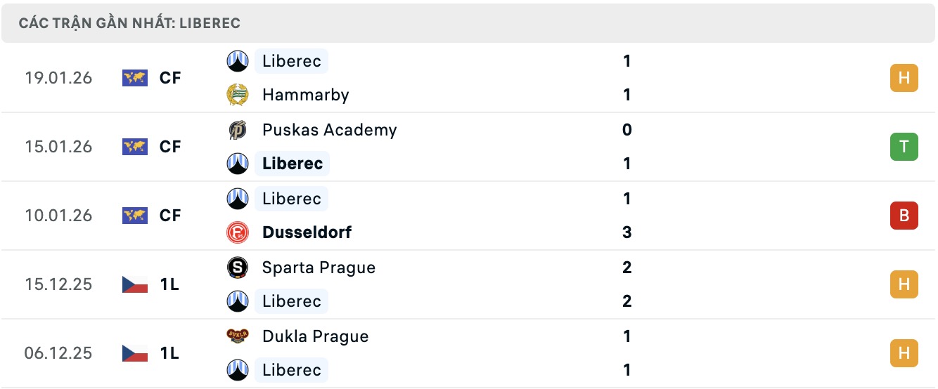Click the Puskas Academy team logo
The height and width of the screenshot is (389, 938).
click(238, 130)
